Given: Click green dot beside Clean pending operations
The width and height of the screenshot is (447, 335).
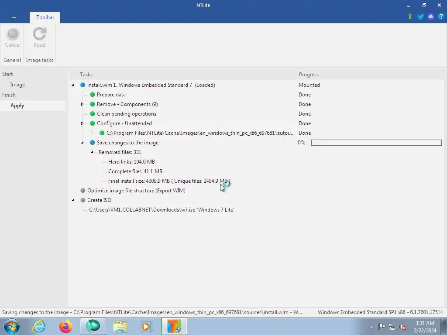Looking at the screenshot, I should click(93, 114).
